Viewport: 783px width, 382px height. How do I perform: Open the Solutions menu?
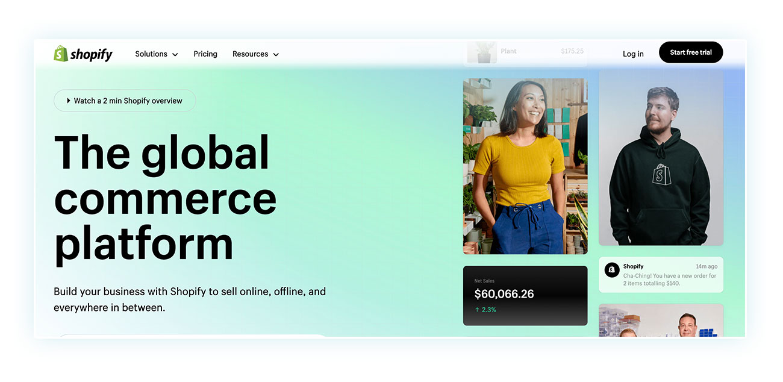pyautogui.click(x=157, y=54)
